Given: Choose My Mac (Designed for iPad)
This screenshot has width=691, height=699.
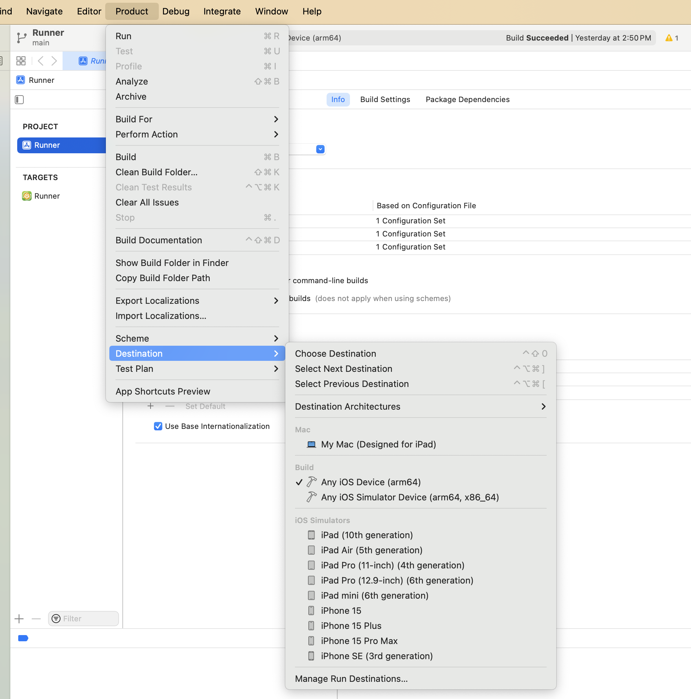Looking at the screenshot, I should tap(378, 444).
